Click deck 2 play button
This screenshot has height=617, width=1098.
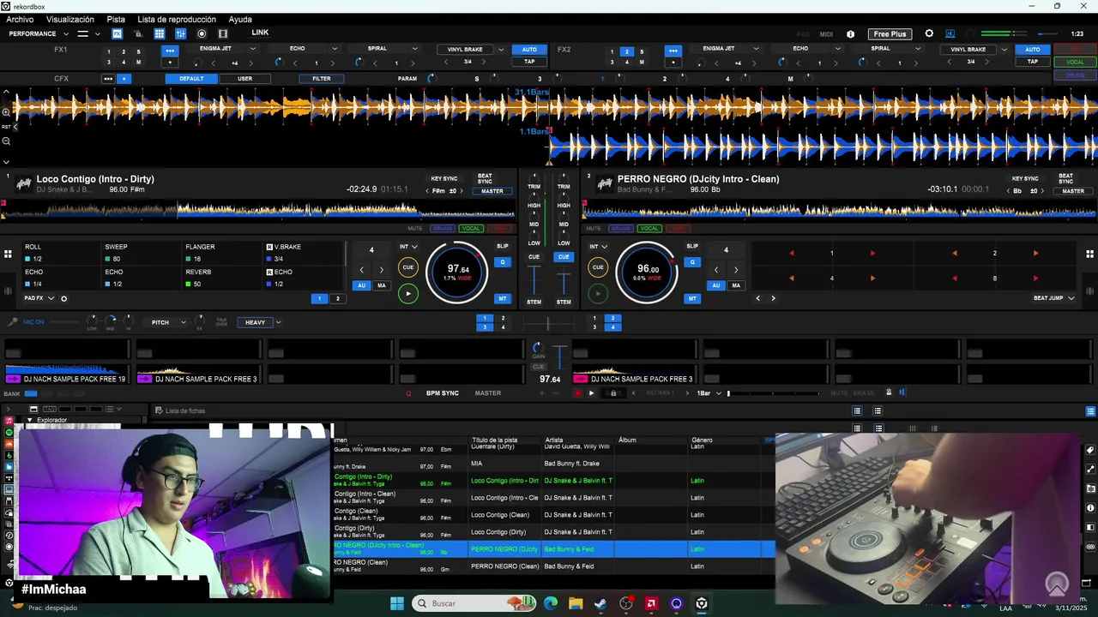[x=598, y=294]
